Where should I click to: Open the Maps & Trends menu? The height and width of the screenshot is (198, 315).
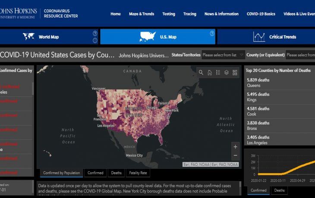142,14
